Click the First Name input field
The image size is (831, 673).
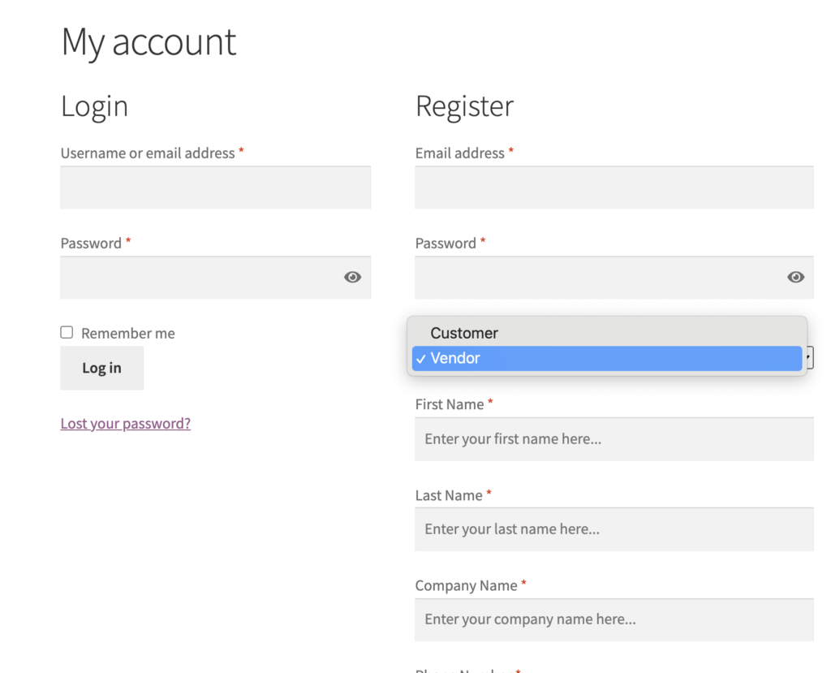(614, 439)
